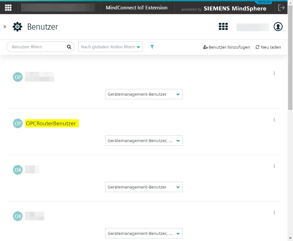Image resolution: width=293 pixels, height=241 pixels.
Task: Click the teal funnel filter icon
Action: [152, 47]
